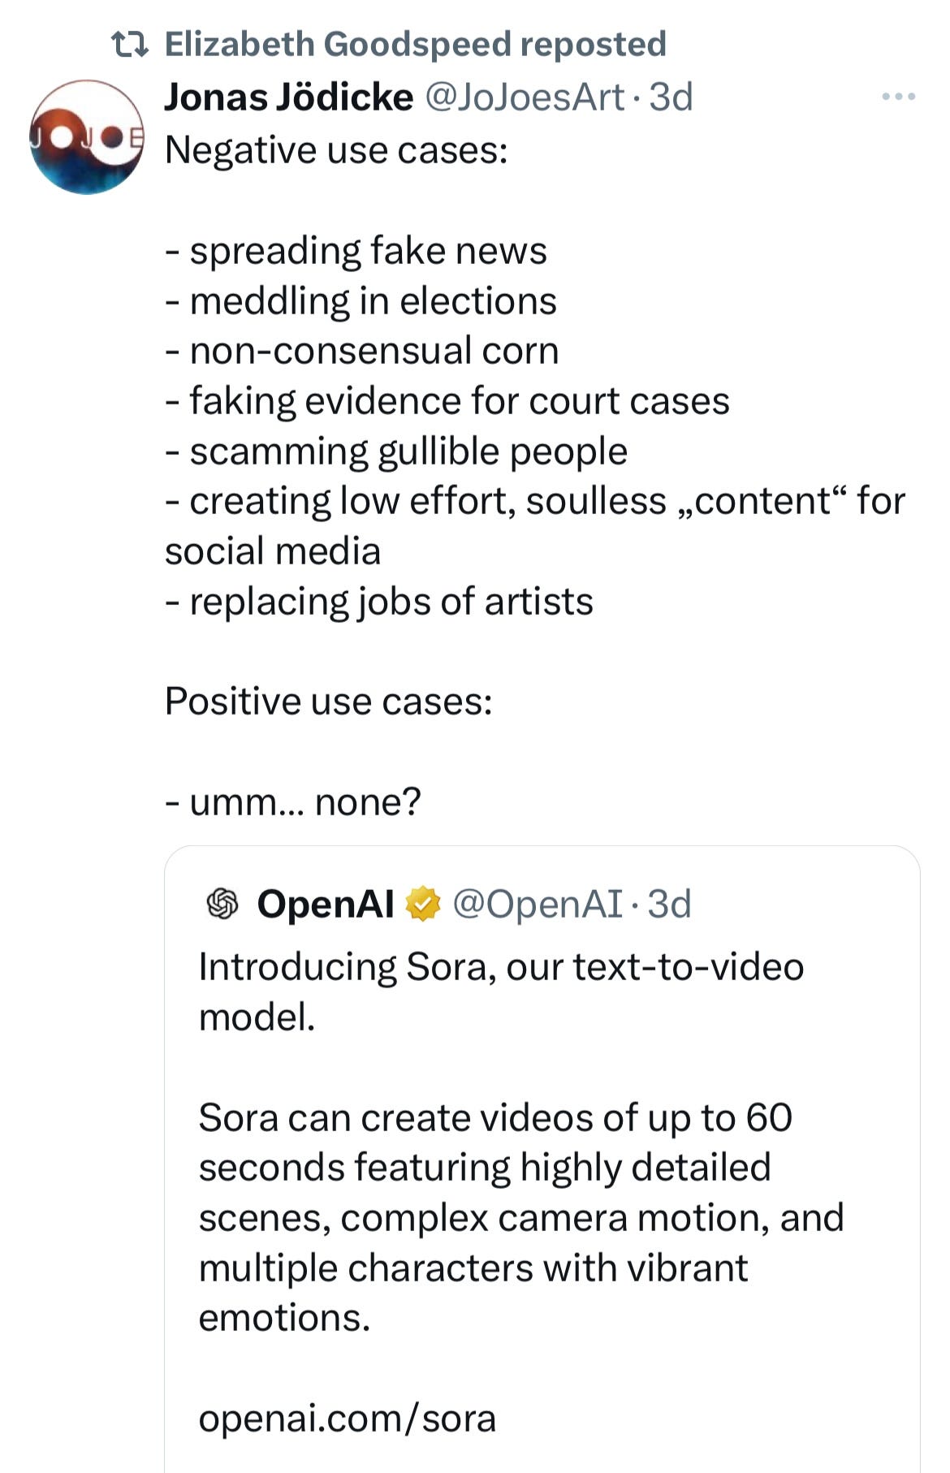This screenshot has height=1473, width=950.
Task: Open Elizabeth Goodspeed's profile from repost label
Action: pos(414,45)
